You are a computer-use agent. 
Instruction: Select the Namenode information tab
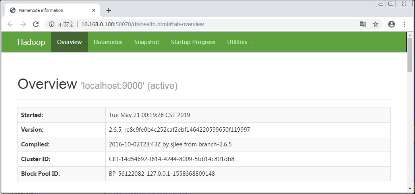pos(52,10)
